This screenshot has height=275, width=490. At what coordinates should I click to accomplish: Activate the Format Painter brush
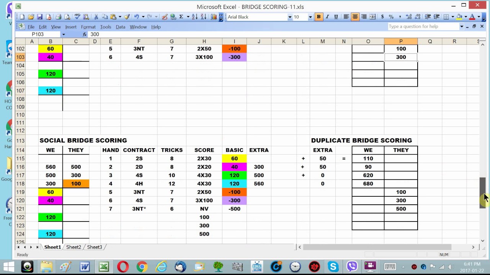[x=127, y=17]
